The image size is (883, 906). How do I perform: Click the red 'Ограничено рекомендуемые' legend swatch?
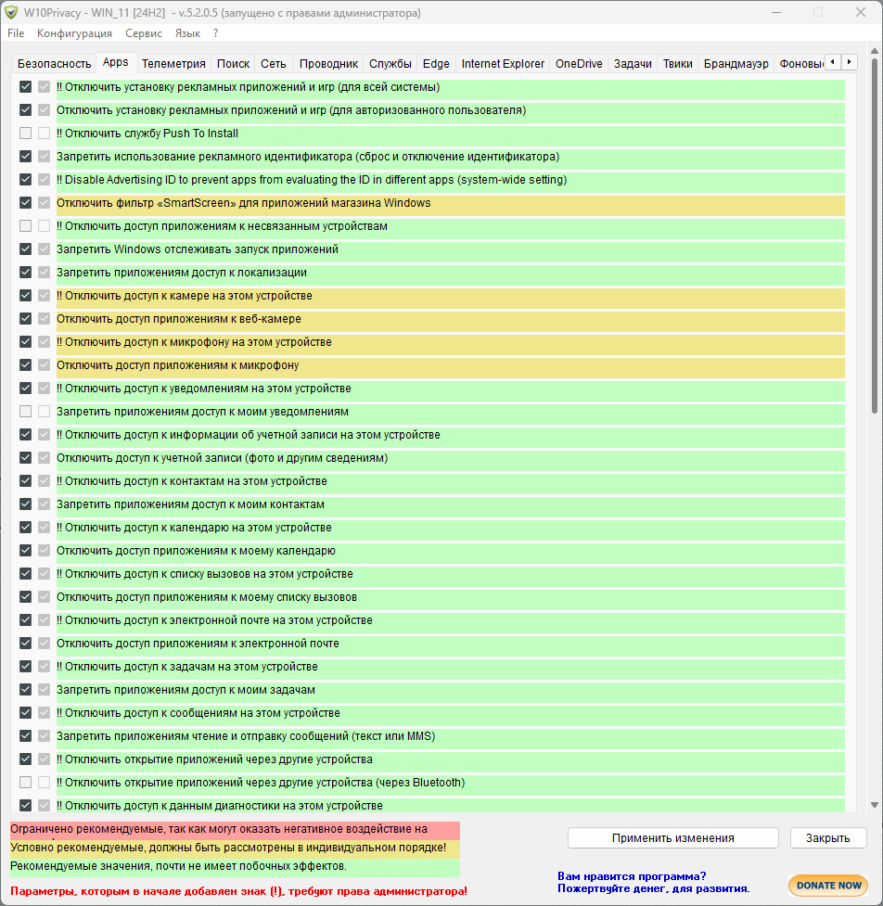click(x=235, y=830)
